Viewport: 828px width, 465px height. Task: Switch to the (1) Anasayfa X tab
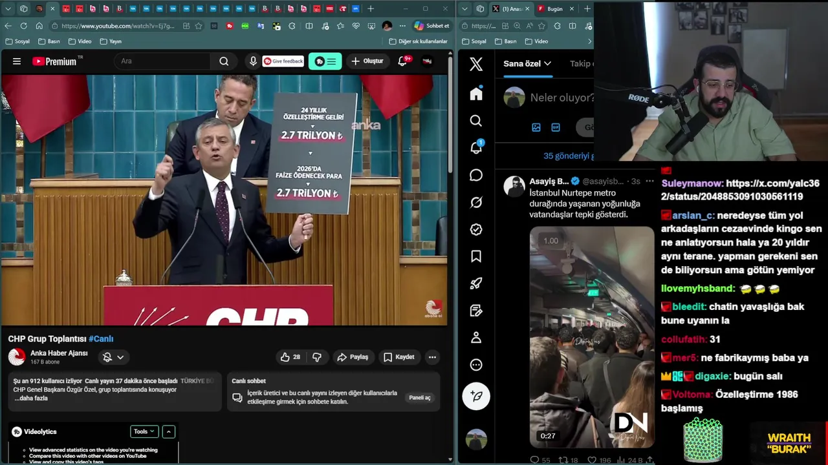click(510, 9)
